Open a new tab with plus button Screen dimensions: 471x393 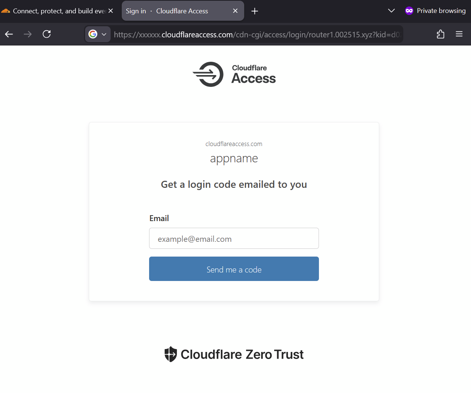255,11
